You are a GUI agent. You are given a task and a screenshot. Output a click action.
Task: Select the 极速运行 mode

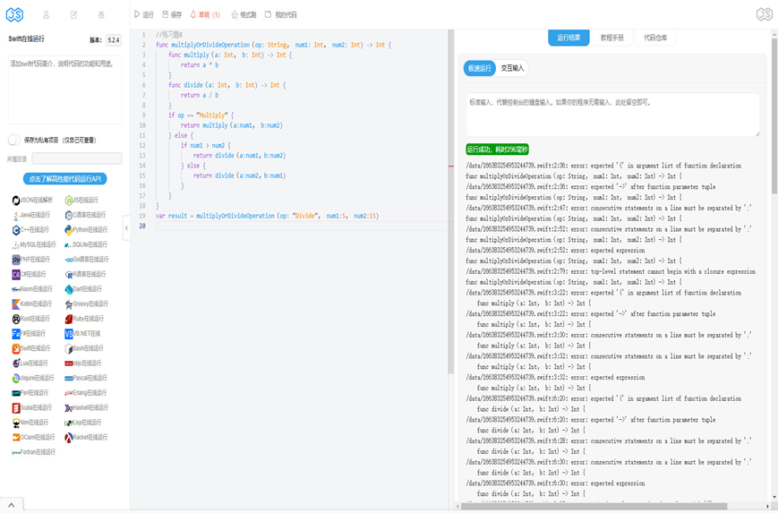point(479,68)
